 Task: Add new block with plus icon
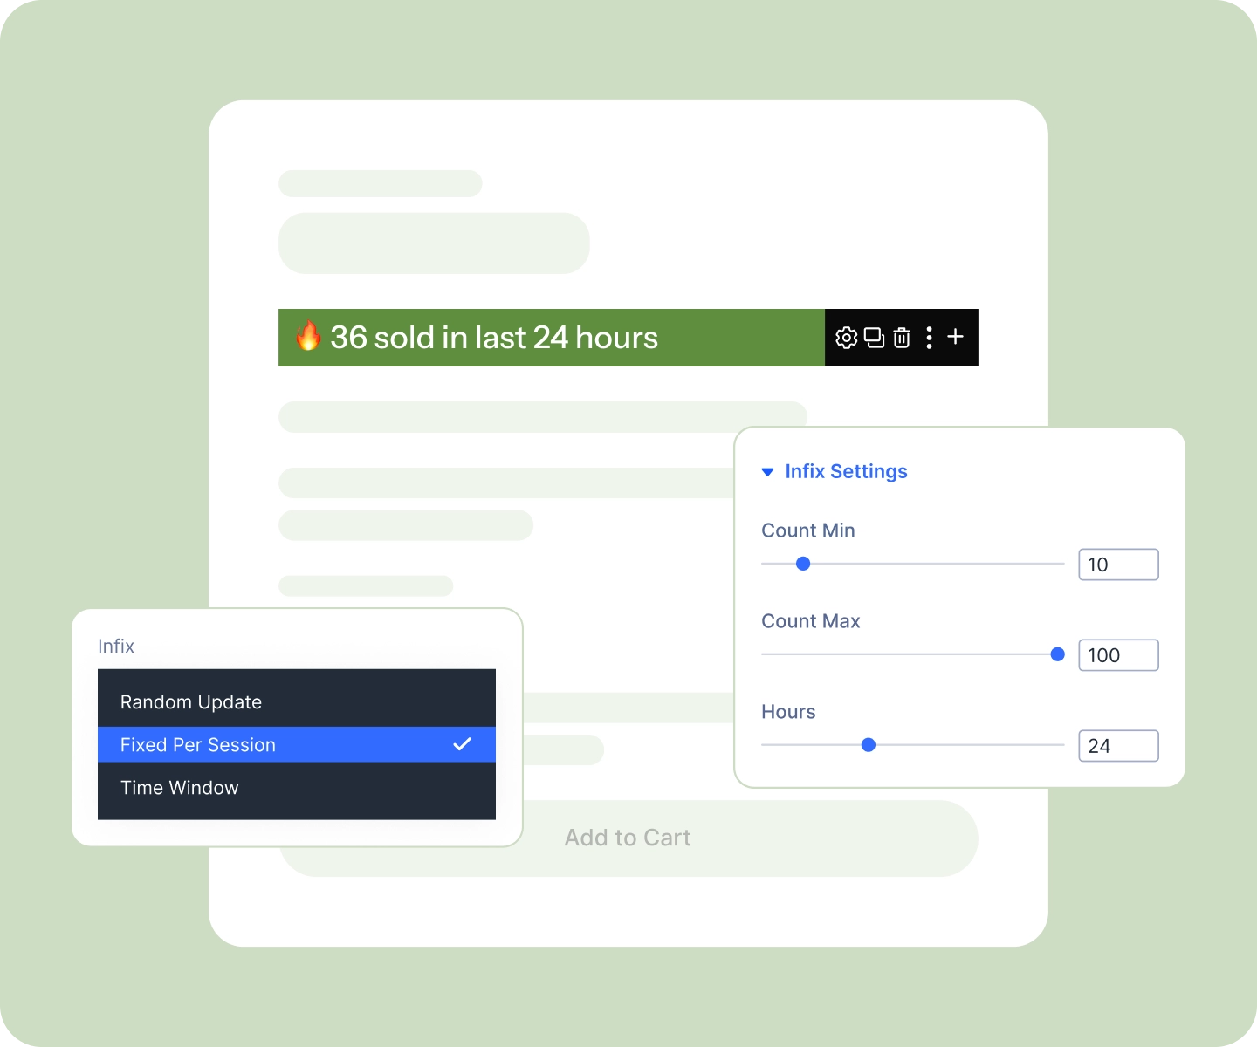coord(956,337)
